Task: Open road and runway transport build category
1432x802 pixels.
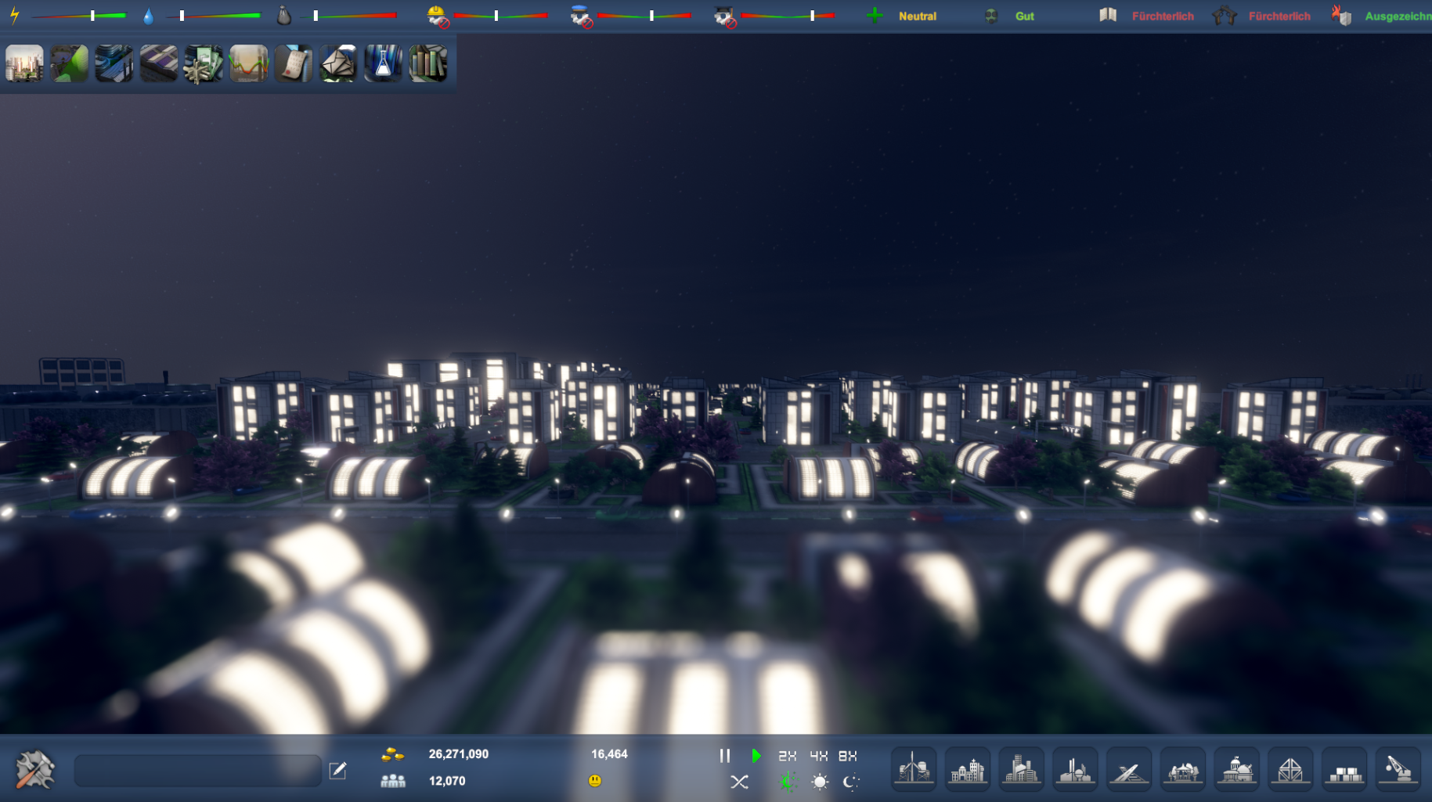Action: pos(1129,769)
